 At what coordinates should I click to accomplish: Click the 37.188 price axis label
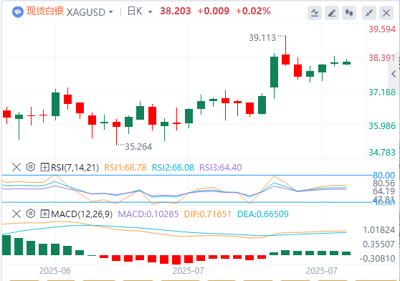click(382, 92)
